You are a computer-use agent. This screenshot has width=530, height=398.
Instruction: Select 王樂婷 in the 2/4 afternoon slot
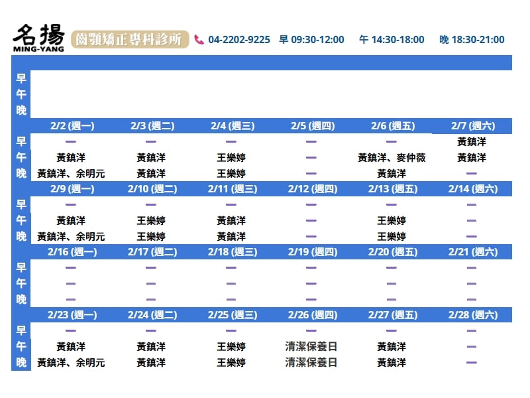tap(231, 158)
